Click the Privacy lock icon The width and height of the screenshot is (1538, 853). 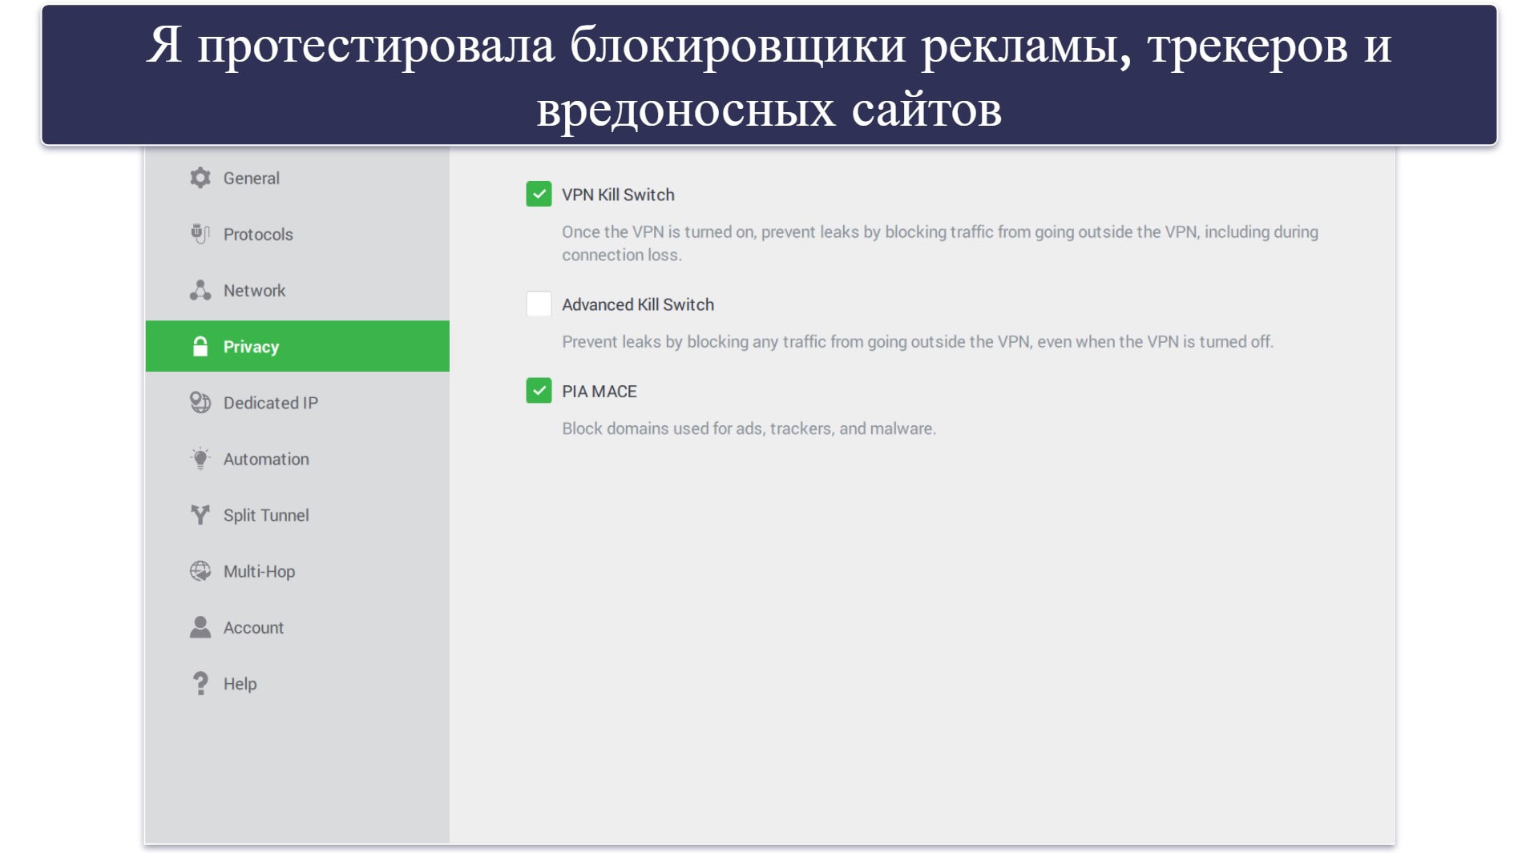(x=200, y=346)
